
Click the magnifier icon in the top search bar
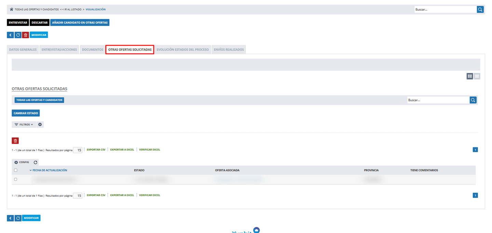480,10
